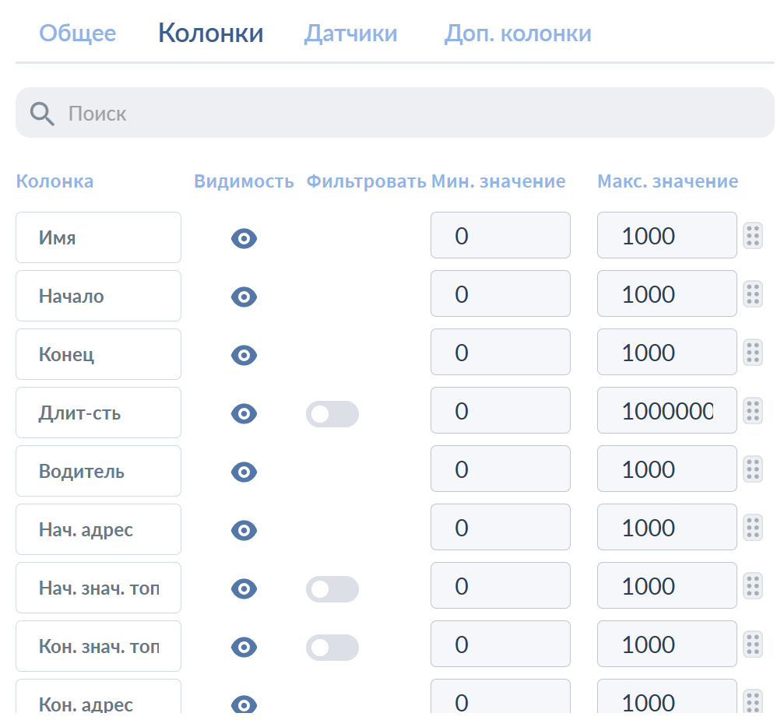Click min value field for Имя

coord(500,235)
